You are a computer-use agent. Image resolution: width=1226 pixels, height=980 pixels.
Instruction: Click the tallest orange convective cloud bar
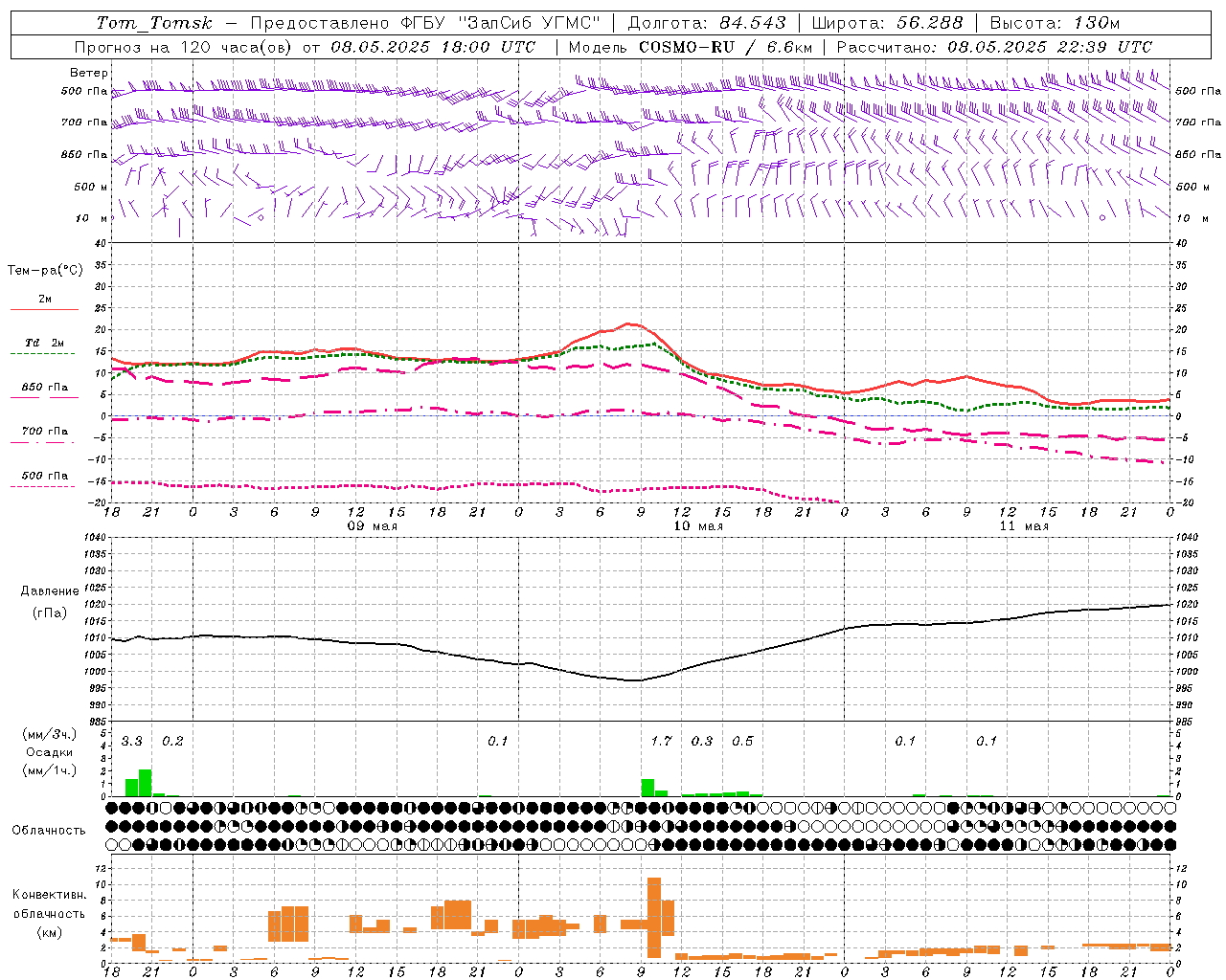654,918
